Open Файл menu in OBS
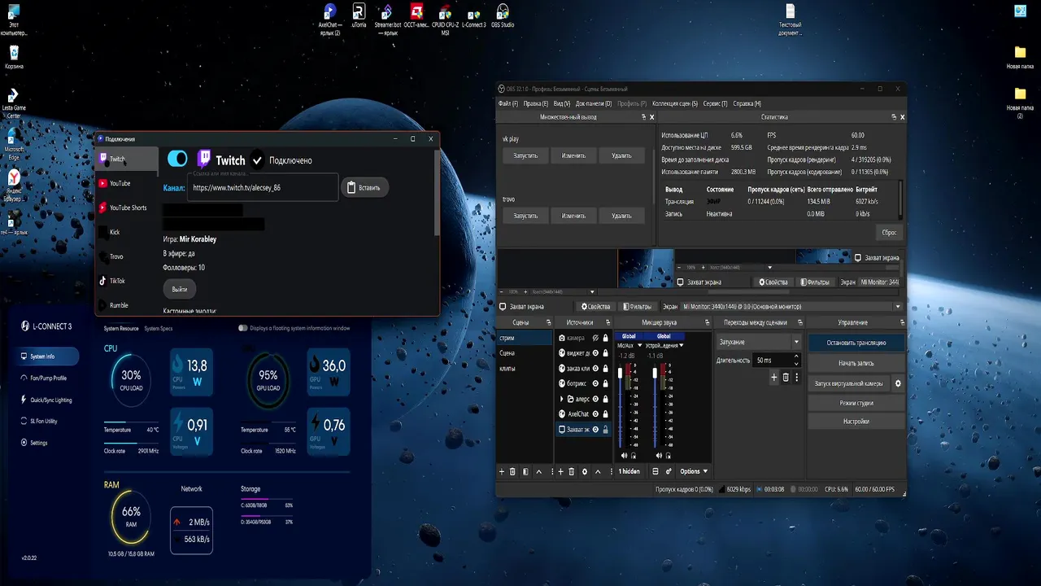1041x586 pixels. pyautogui.click(x=508, y=103)
